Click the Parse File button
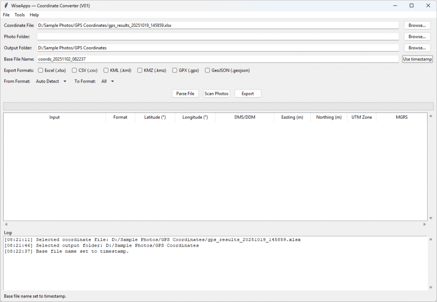Image resolution: width=437 pixels, height=302 pixels. (x=185, y=93)
